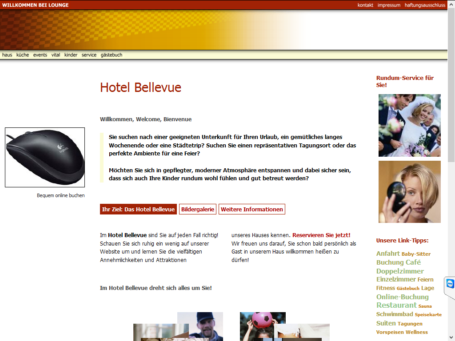Click 'Reservieren Sie jetzt!' link
This screenshot has width=455, height=341.
(x=321, y=235)
